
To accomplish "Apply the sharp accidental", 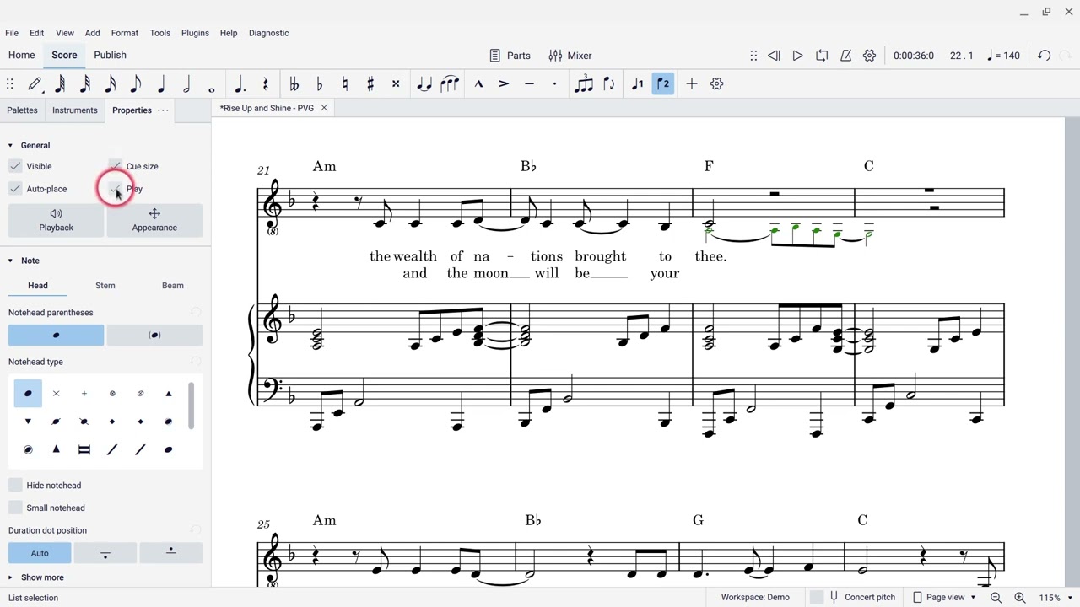I will [x=370, y=83].
